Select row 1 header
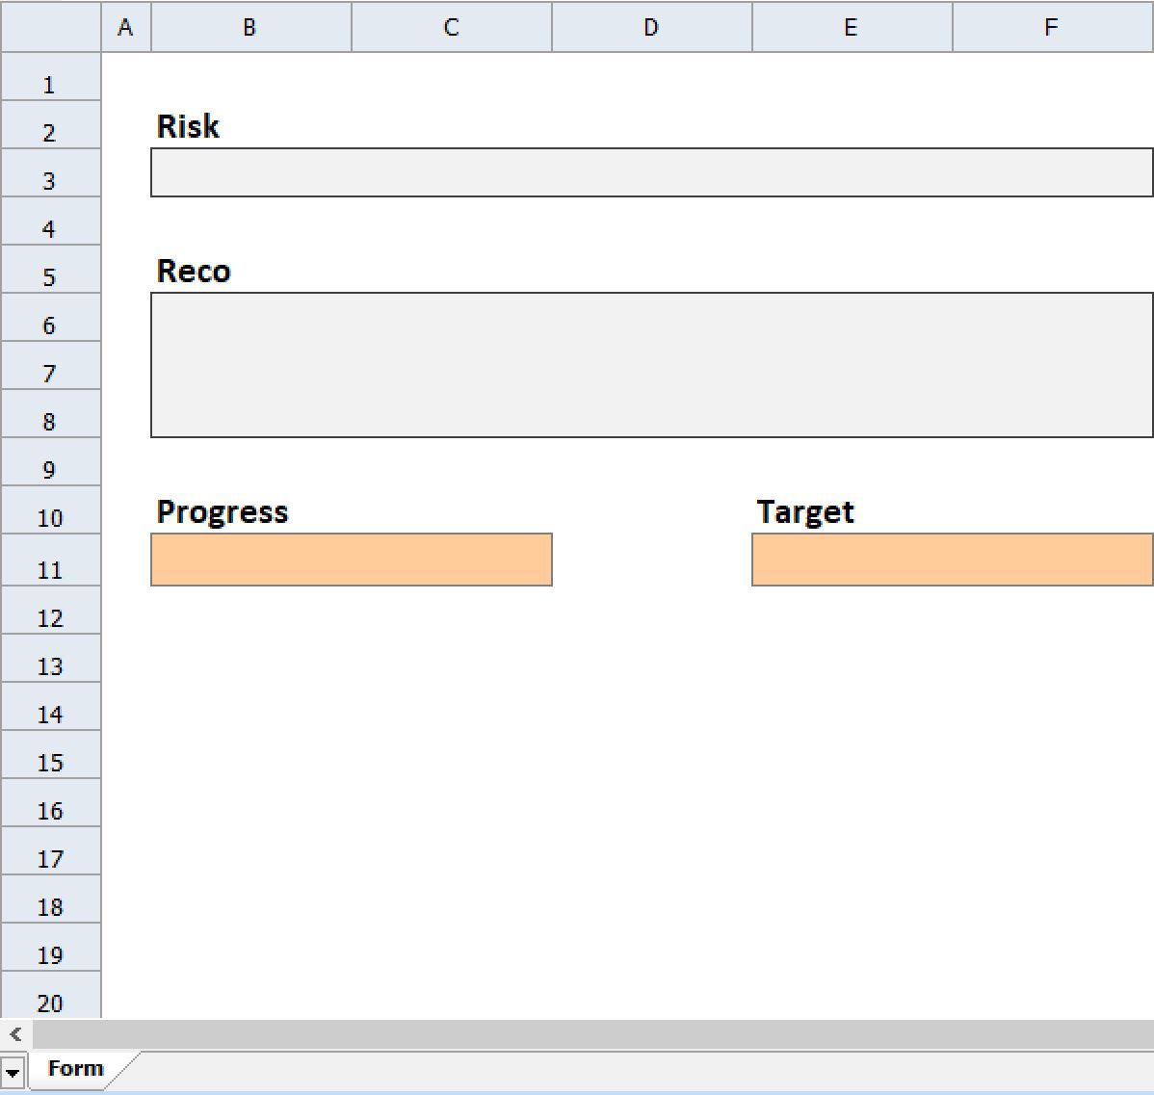Viewport: 1154px width, 1095px height. tap(50, 76)
